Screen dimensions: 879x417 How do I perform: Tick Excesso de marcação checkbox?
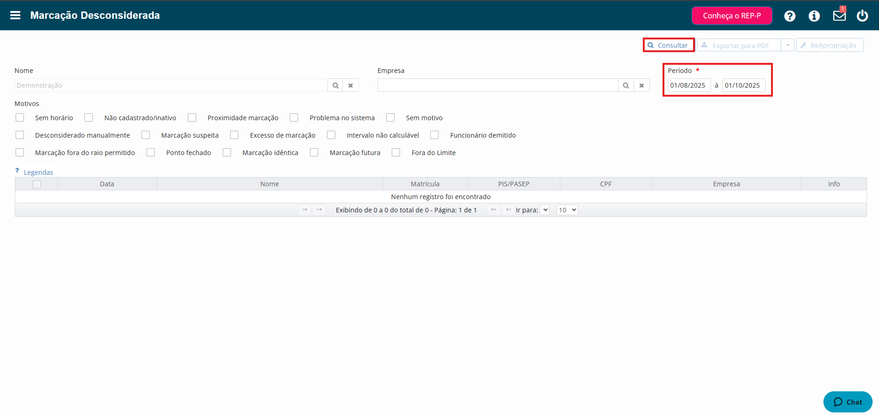coord(234,135)
